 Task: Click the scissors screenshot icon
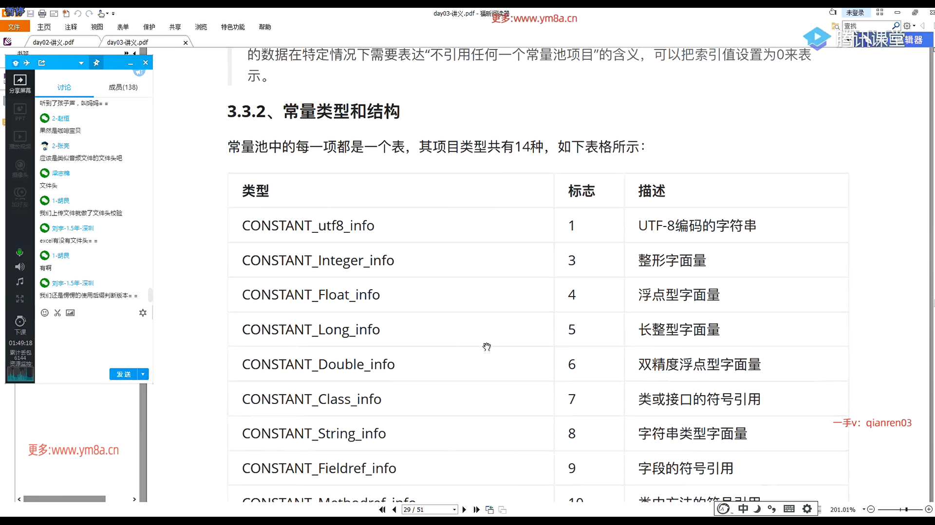[x=57, y=313]
